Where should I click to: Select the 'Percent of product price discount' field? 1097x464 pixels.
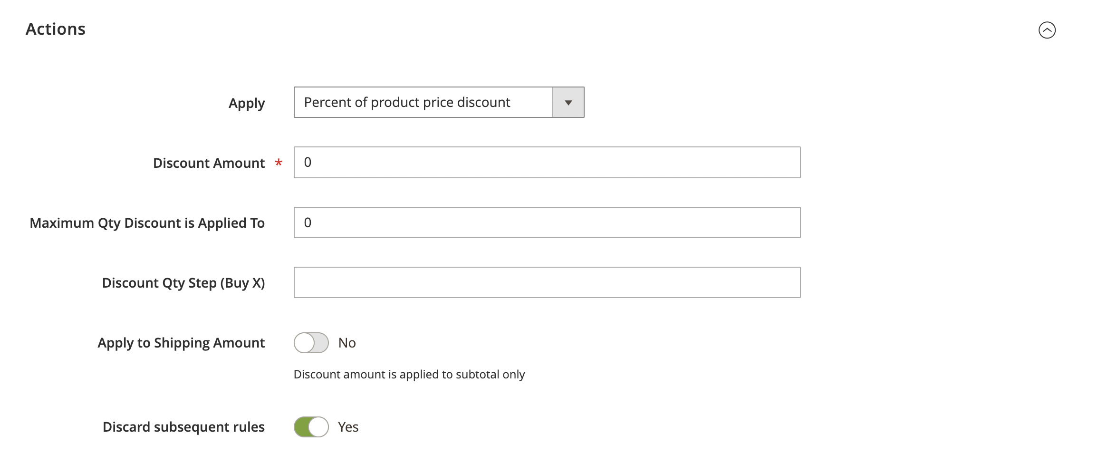423,102
